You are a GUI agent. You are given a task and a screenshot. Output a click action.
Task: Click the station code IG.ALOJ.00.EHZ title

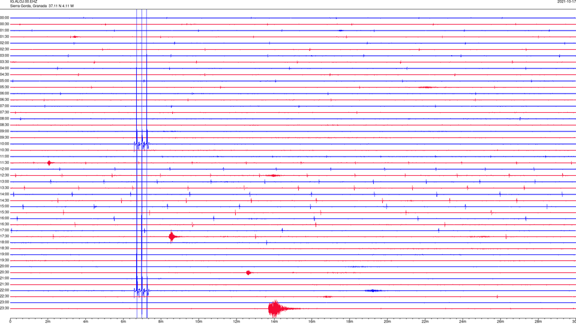[23, 2]
